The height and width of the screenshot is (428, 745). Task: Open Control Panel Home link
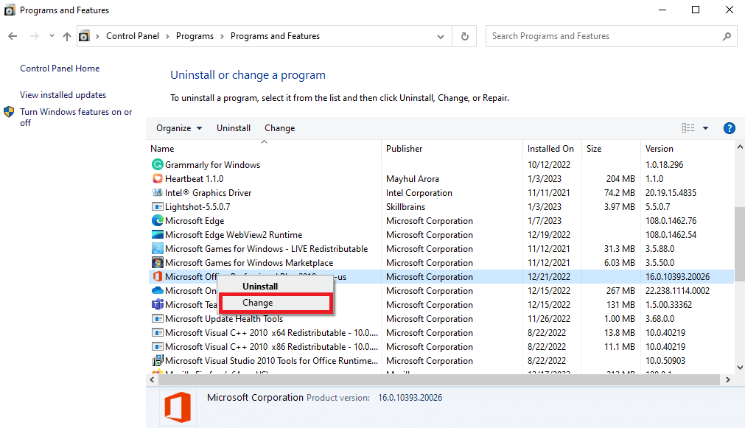60,69
